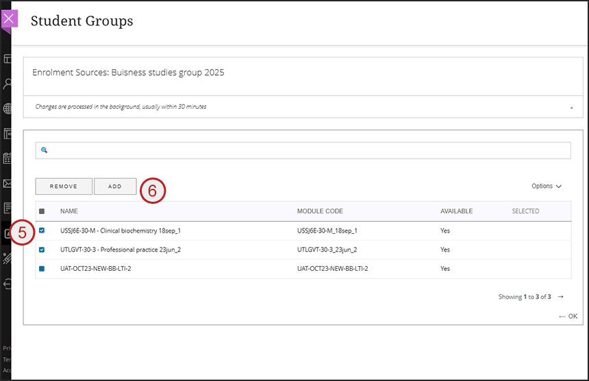This screenshot has width=589, height=381.
Task: Close the Student Groups panel with purple X
Action: point(9,18)
